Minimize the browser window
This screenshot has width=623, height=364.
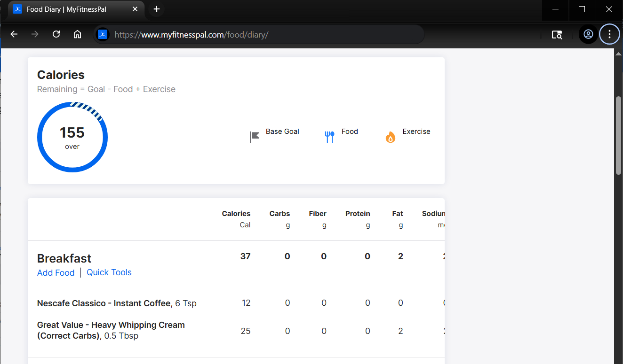(x=556, y=9)
